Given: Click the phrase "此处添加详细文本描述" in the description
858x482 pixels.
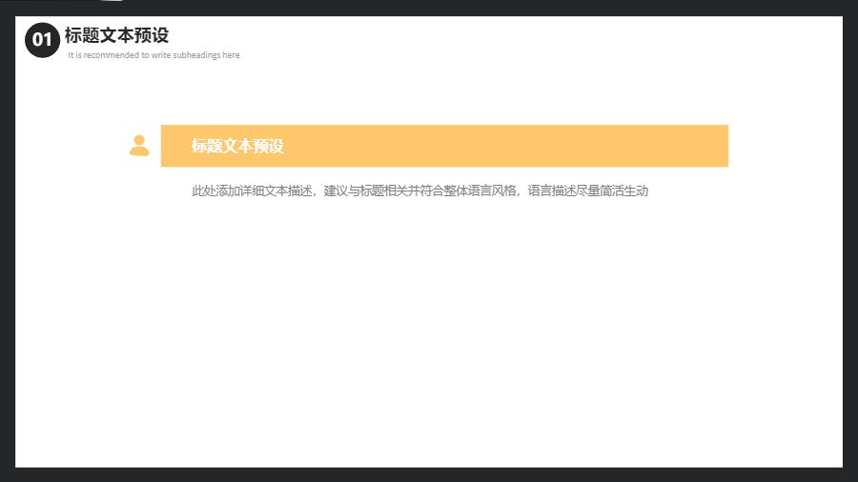Looking at the screenshot, I should (x=252, y=191).
